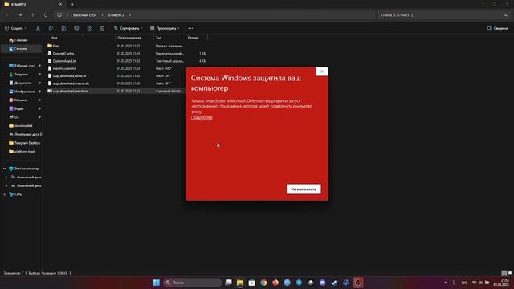The image size is (514, 289).
Task: Open the 'Создать' dropdown menu
Action: click(15, 29)
